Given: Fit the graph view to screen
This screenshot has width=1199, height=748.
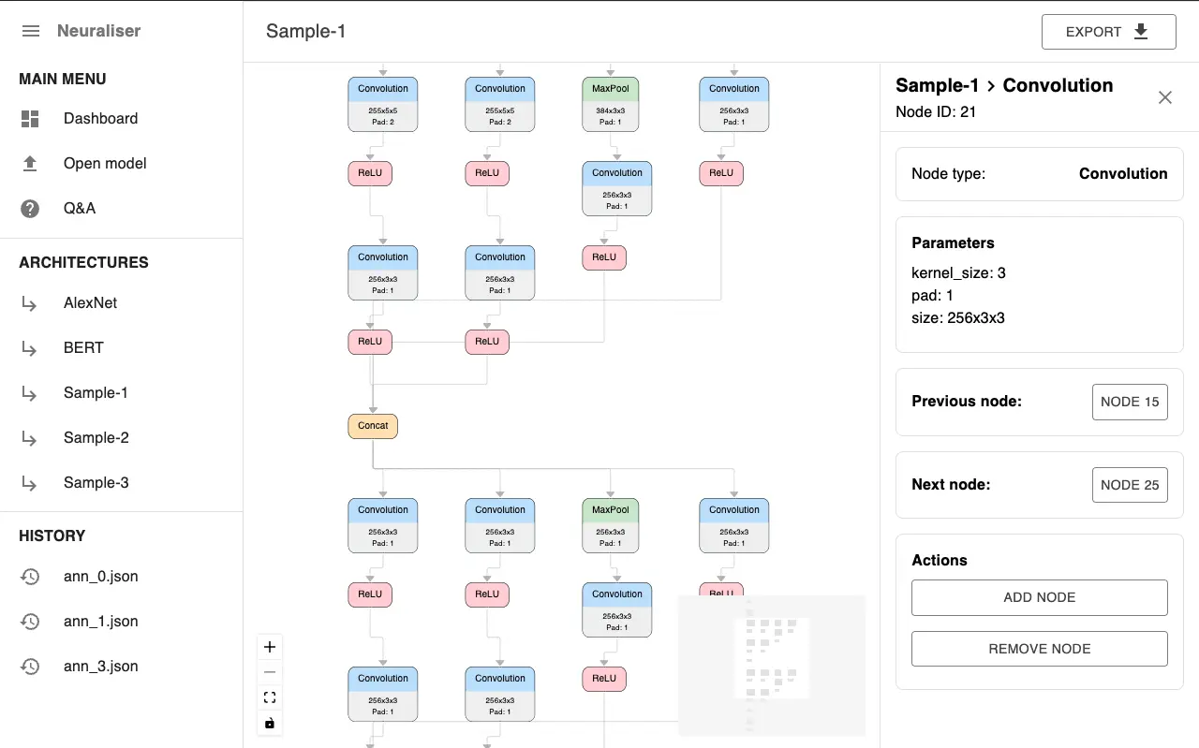Looking at the screenshot, I should coord(270,697).
